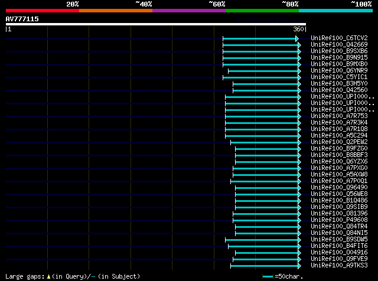This screenshot has height=281, width=378.
Task: Select the UniRef100_A5C294 label
Action: 339,136
